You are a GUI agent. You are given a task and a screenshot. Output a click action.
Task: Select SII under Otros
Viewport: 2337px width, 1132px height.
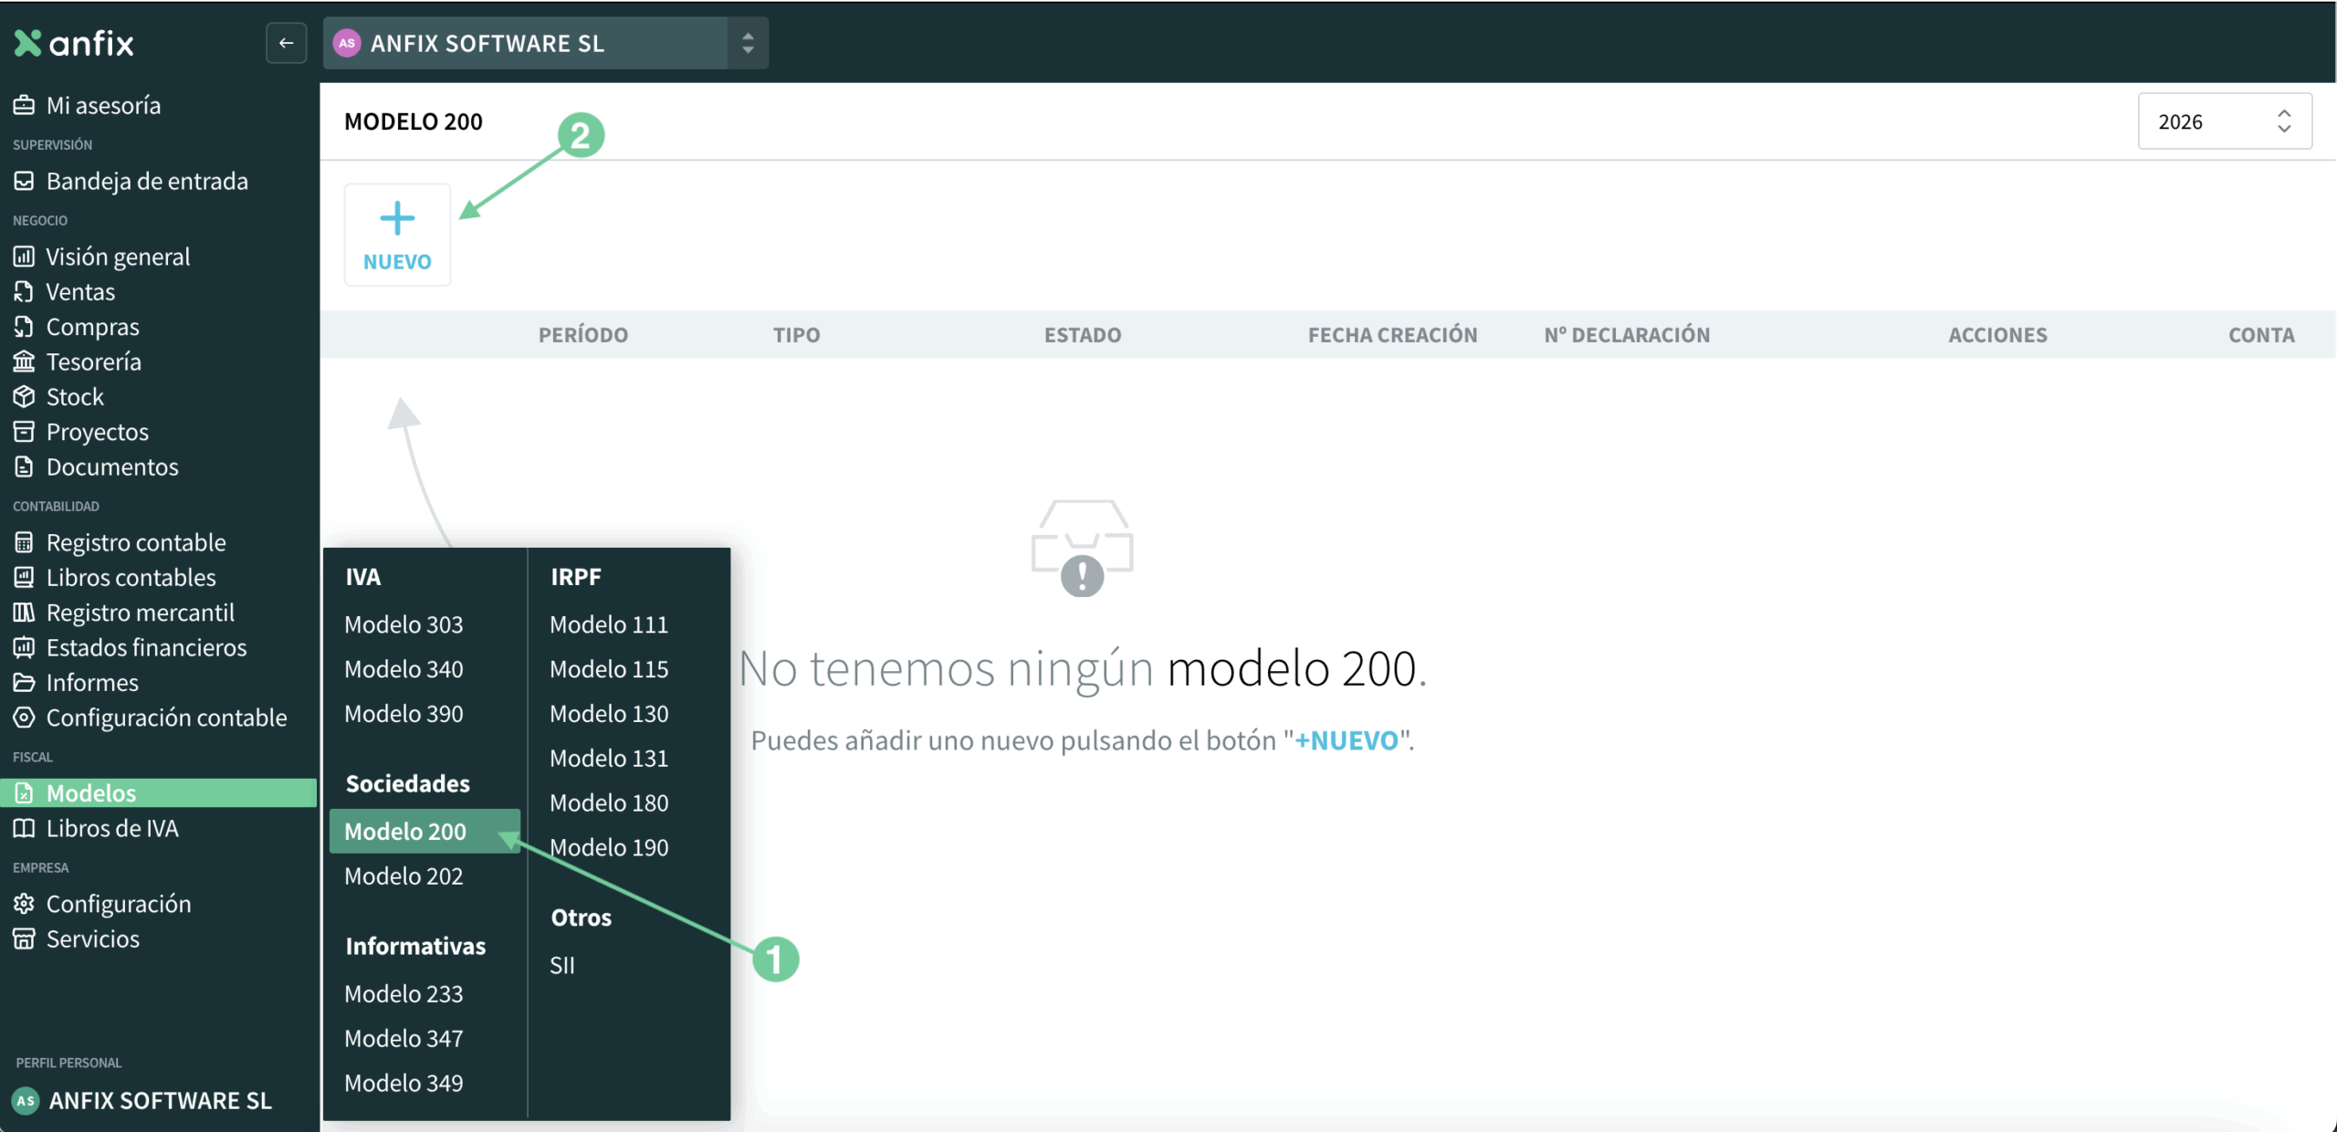pos(562,966)
